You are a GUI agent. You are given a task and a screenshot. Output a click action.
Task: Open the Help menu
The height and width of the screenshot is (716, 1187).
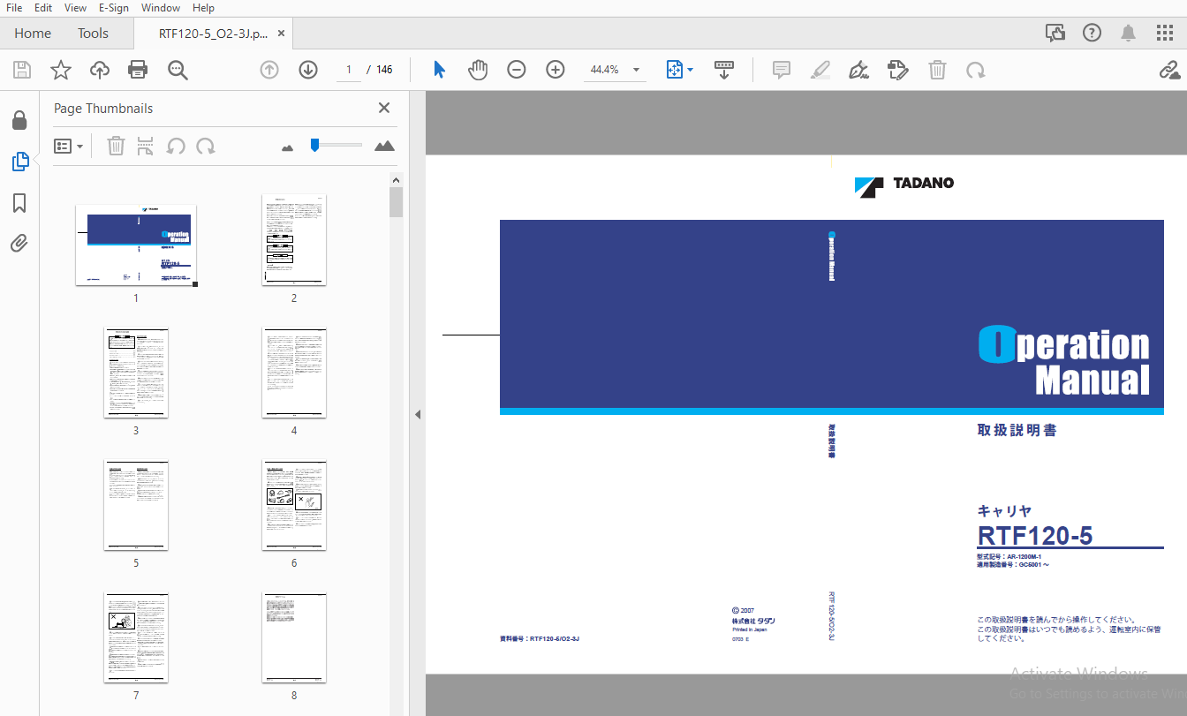[203, 8]
